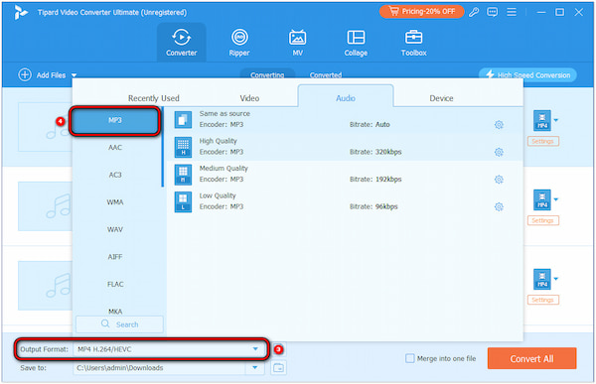Click the third file's Settings button
The height and width of the screenshot is (384, 596).
(x=542, y=300)
